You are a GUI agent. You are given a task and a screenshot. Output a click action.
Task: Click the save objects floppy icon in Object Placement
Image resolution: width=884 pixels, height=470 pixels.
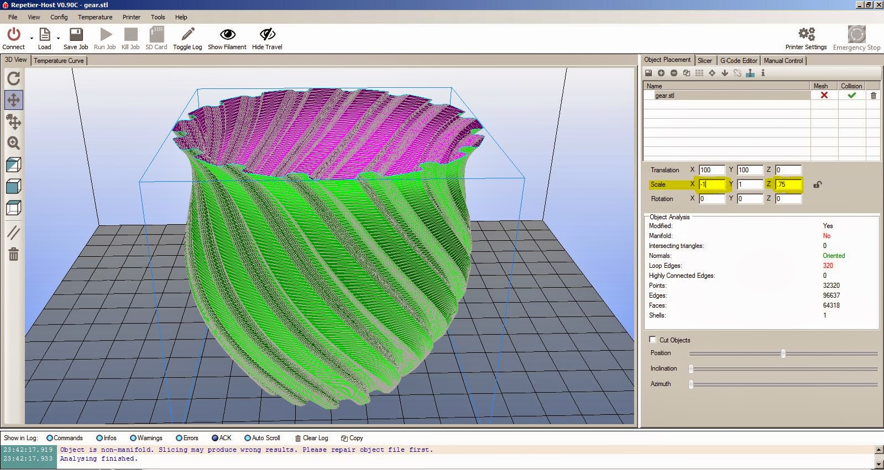pyautogui.click(x=648, y=73)
